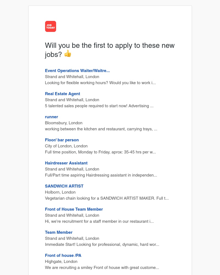Click the Team Member job title
The image size is (220, 275).
click(x=59, y=232)
